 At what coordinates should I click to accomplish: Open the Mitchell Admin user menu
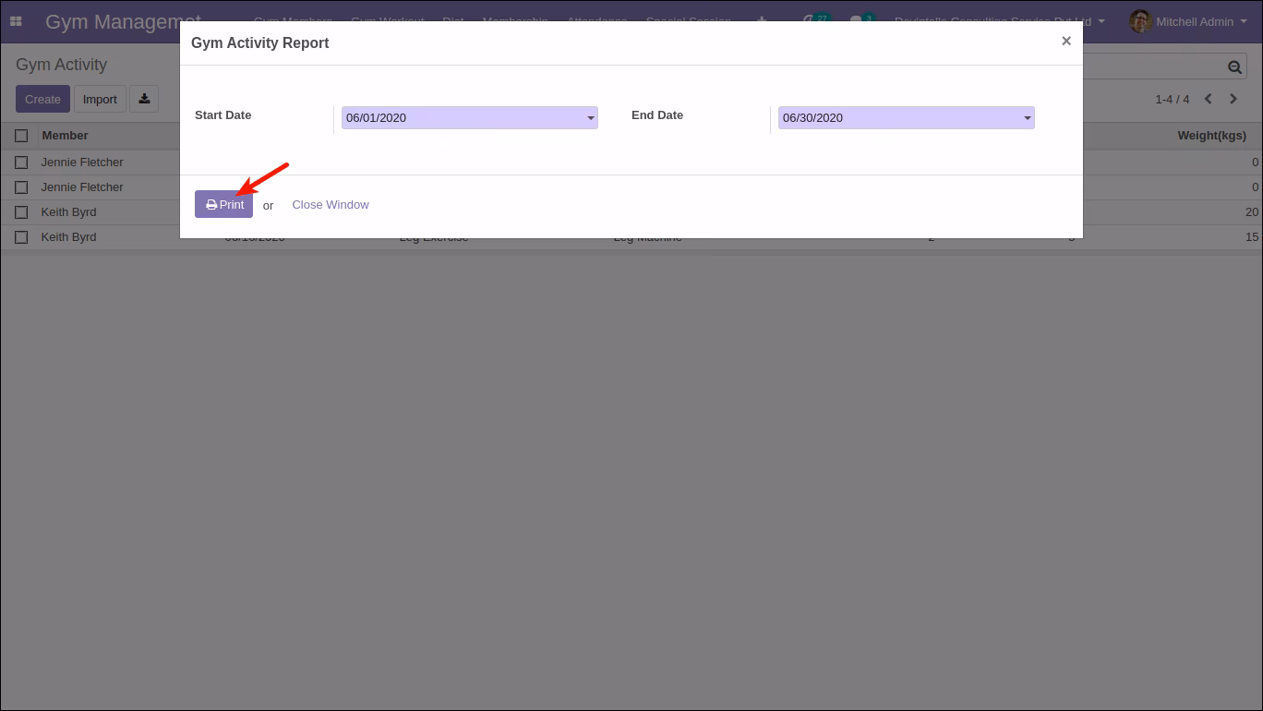tap(1188, 21)
